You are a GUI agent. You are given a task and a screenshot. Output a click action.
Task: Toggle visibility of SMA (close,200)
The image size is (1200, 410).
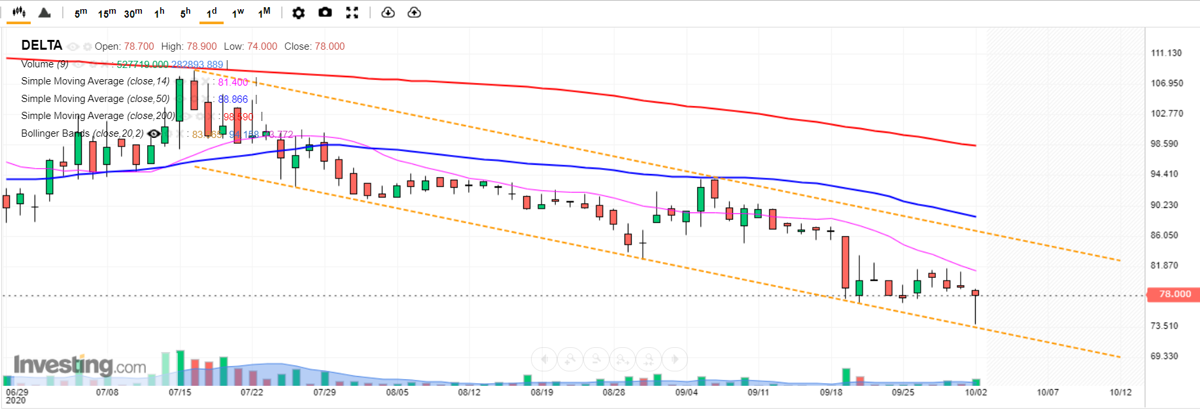coord(185,116)
